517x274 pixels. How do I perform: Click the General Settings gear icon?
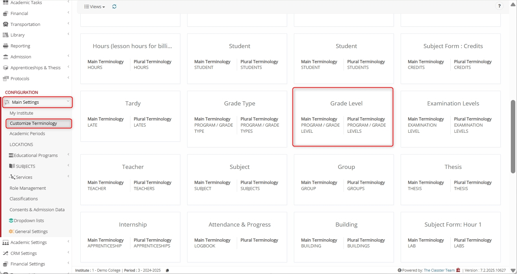point(11,231)
